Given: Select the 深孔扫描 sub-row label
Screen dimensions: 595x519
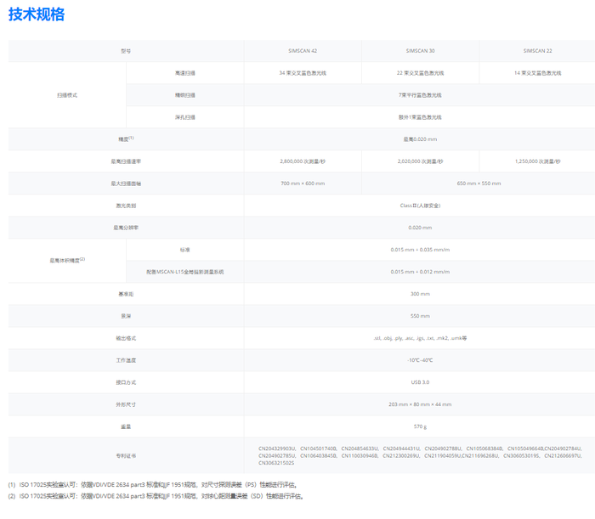Looking at the screenshot, I should tap(184, 117).
